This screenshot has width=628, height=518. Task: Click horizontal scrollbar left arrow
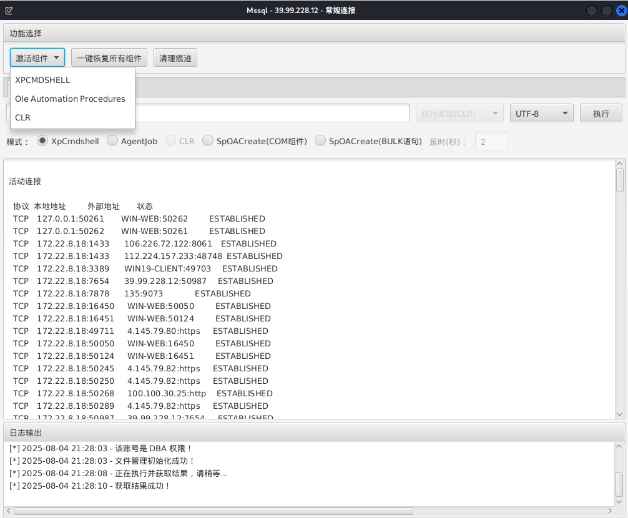point(8,511)
